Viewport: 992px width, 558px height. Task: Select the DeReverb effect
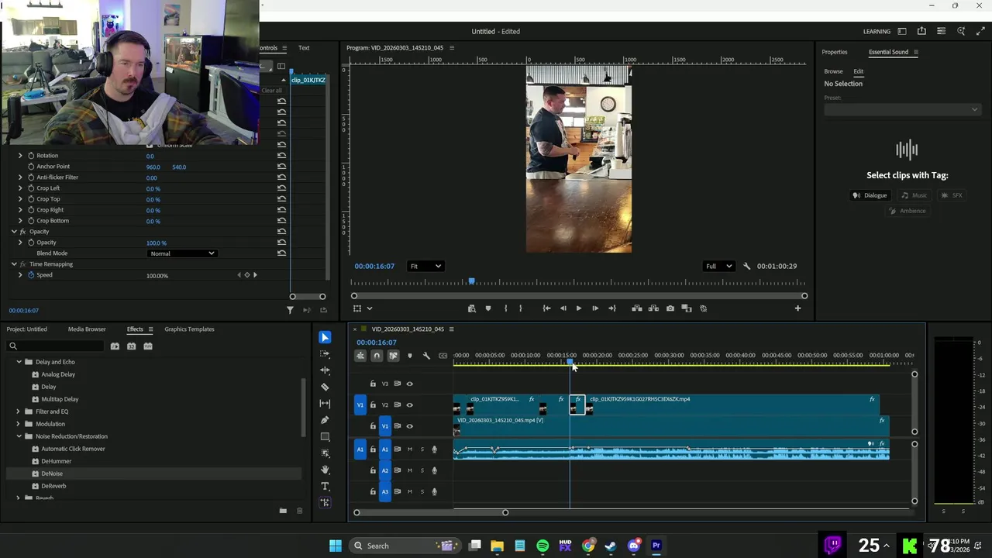(53, 486)
